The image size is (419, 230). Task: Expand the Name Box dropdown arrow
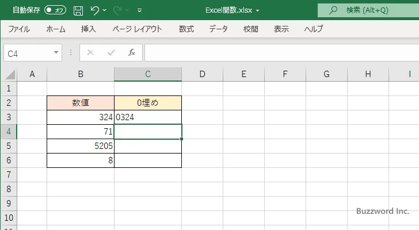pos(56,52)
